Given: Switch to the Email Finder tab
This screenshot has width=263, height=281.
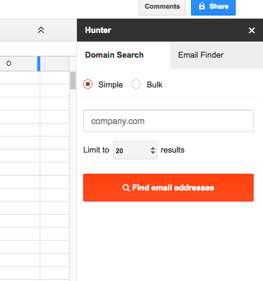Looking at the screenshot, I should coord(216,55).
